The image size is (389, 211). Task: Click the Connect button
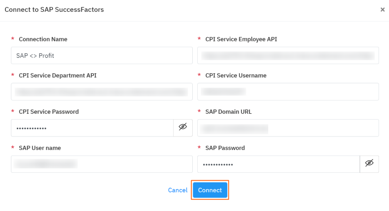[x=210, y=190]
